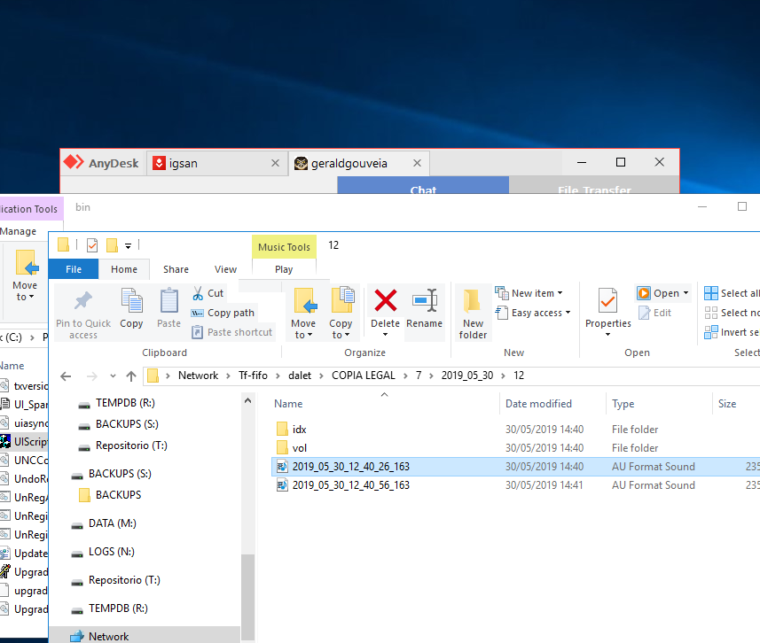Screen dimensions: 760x643
Task: Open Customize Quick Access Toolbar dropdown
Action: click(x=128, y=246)
